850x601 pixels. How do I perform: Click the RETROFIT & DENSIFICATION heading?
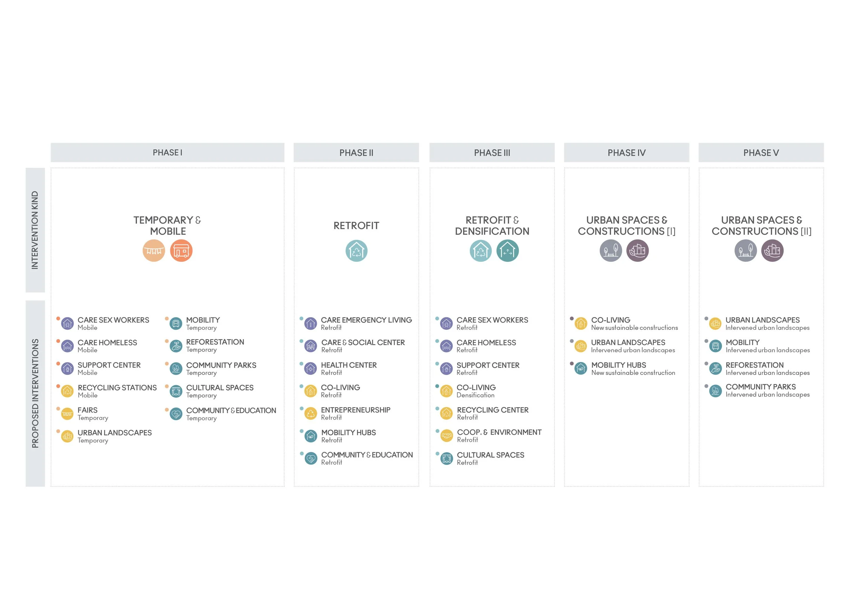click(x=492, y=225)
